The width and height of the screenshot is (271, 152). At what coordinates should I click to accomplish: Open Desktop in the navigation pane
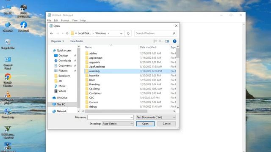coord(63,55)
